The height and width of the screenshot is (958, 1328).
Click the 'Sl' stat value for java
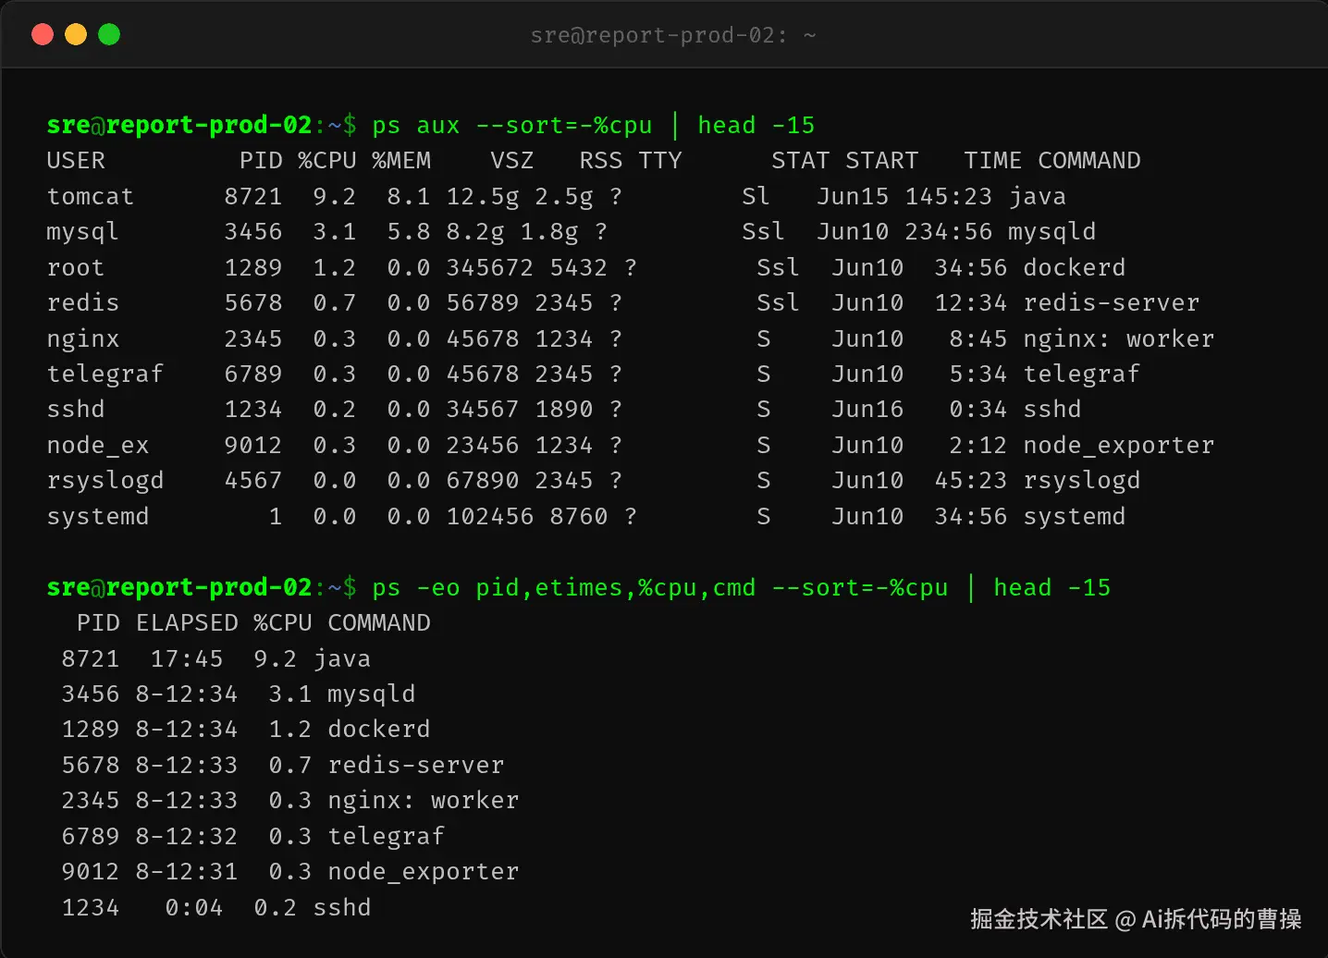[756, 196]
